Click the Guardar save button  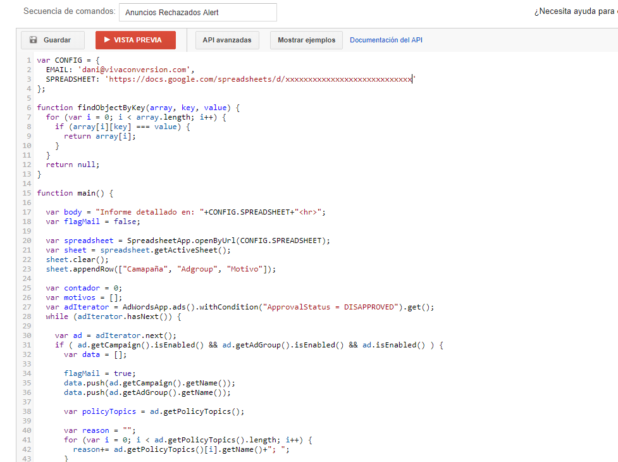53,41
